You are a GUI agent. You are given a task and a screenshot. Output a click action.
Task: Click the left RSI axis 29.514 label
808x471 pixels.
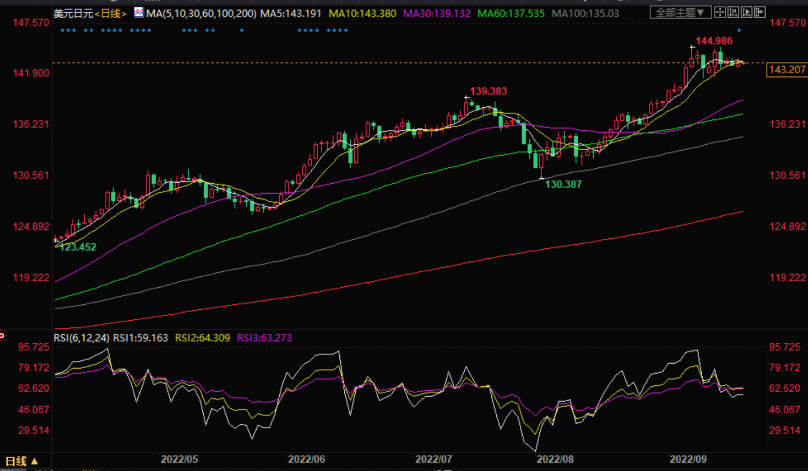(34, 430)
